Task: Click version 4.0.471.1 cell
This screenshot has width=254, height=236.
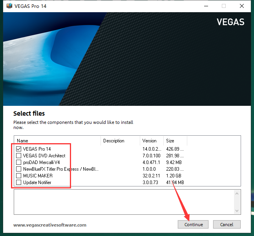Action: coord(151,162)
